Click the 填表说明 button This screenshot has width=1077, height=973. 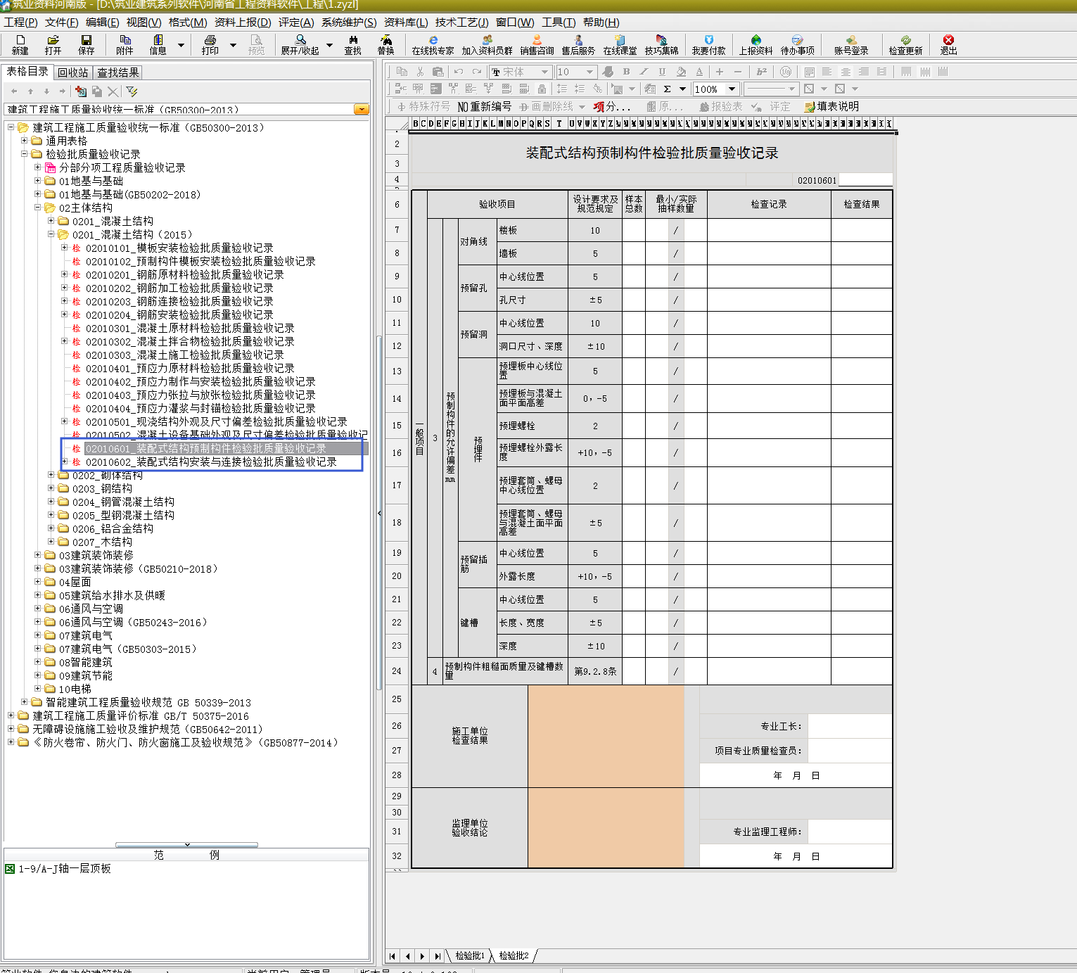click(x=831, y=107)
